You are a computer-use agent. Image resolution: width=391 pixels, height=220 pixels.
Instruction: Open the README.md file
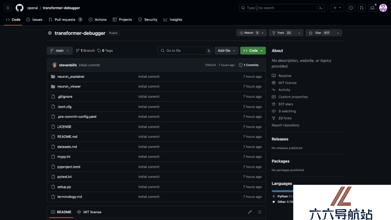click(x=67, y=137)
